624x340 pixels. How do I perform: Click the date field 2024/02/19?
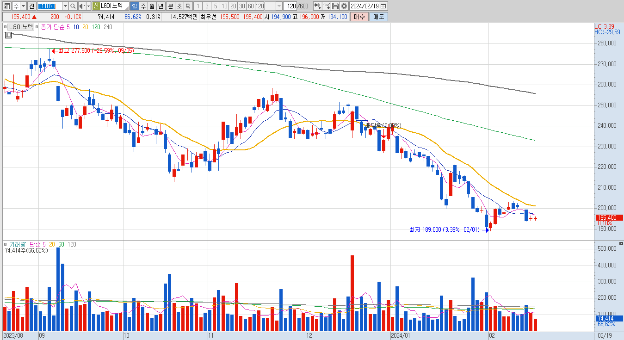[x=365, y=6]
